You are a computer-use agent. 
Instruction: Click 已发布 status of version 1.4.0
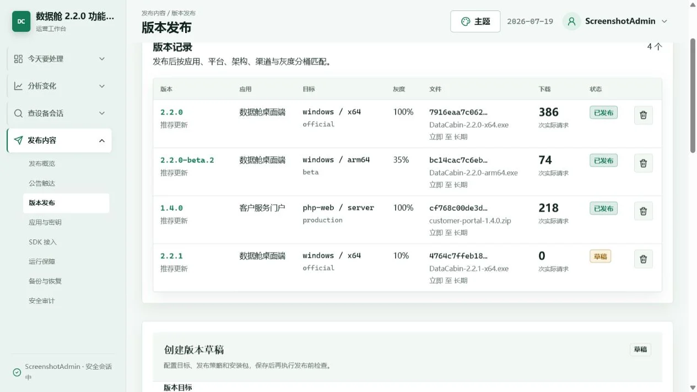pos(603,209)
